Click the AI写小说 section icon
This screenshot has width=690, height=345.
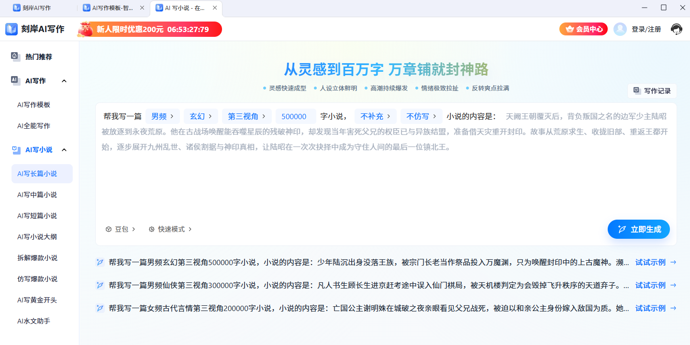15,149
